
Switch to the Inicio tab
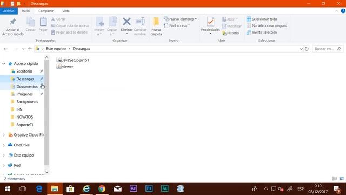click(26, 11)
